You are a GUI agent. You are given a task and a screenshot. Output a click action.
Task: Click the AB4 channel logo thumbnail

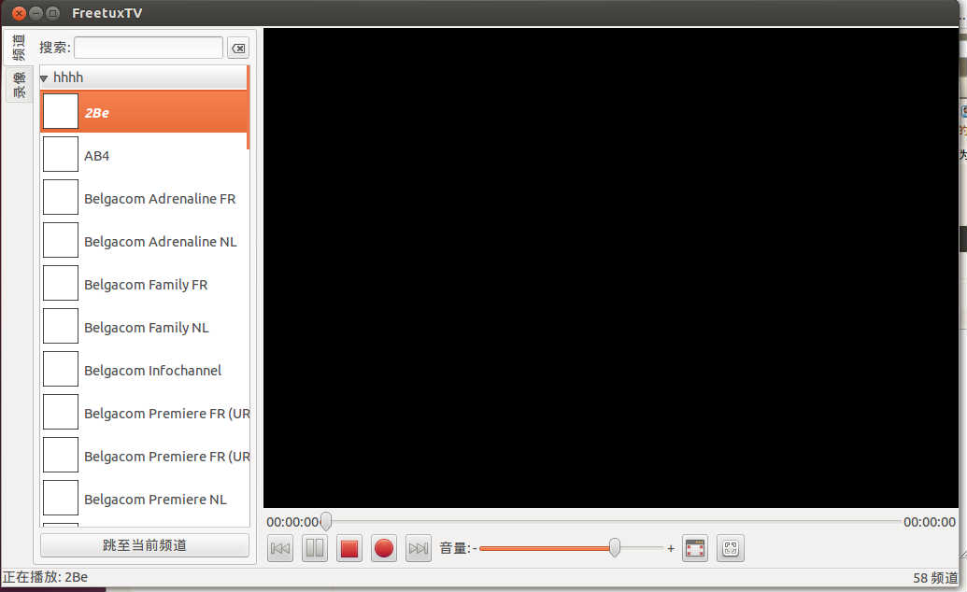[61, 154]
